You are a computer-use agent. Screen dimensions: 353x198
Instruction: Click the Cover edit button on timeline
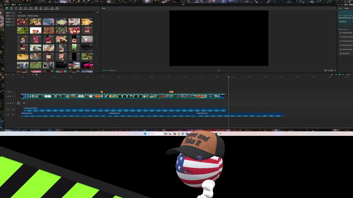click(x=18, y=103)
